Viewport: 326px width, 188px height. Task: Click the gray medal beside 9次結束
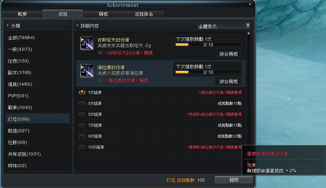tap(82, 136)
